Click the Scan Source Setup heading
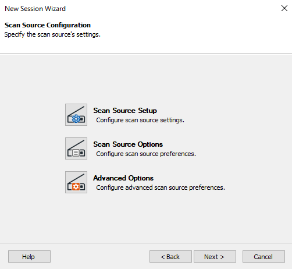This screenshot has width=292, height=269. tap(125, 111)
